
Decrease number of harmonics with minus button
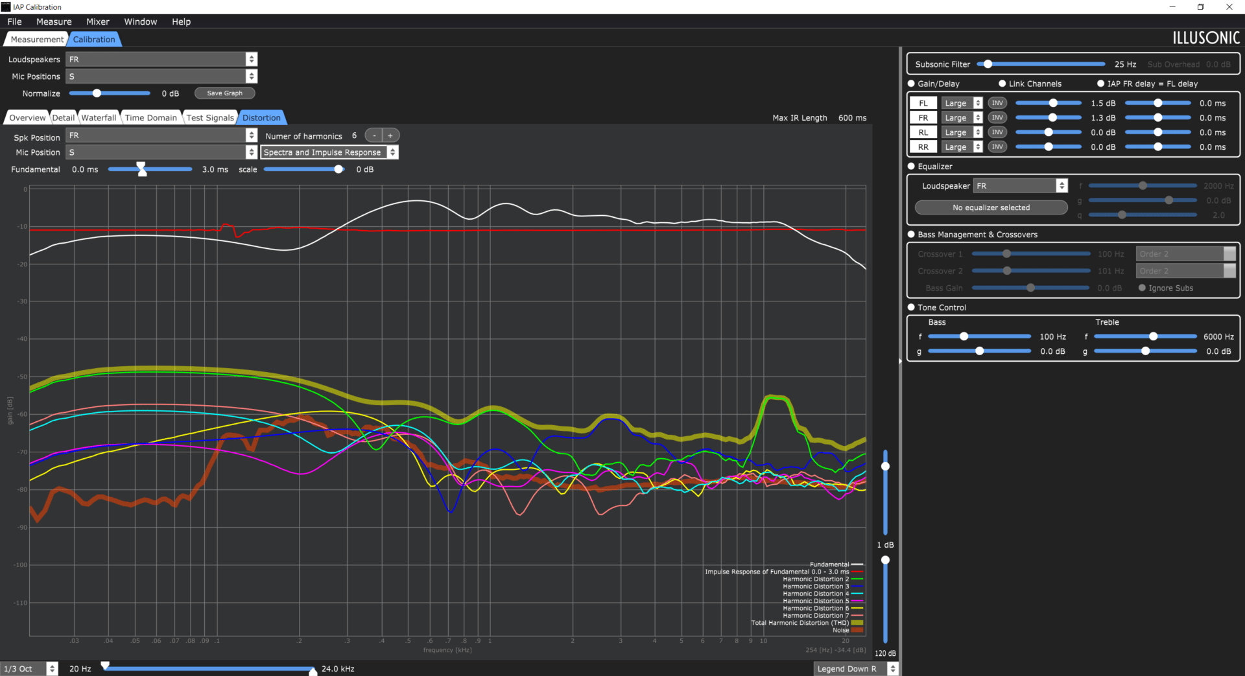(x=374, y=135)
